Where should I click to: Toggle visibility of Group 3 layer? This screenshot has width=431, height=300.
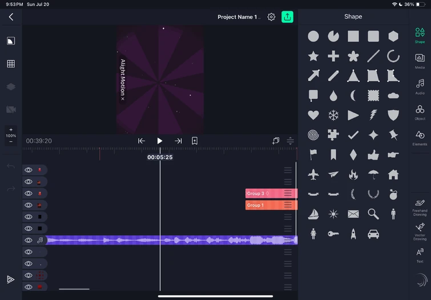29,194
